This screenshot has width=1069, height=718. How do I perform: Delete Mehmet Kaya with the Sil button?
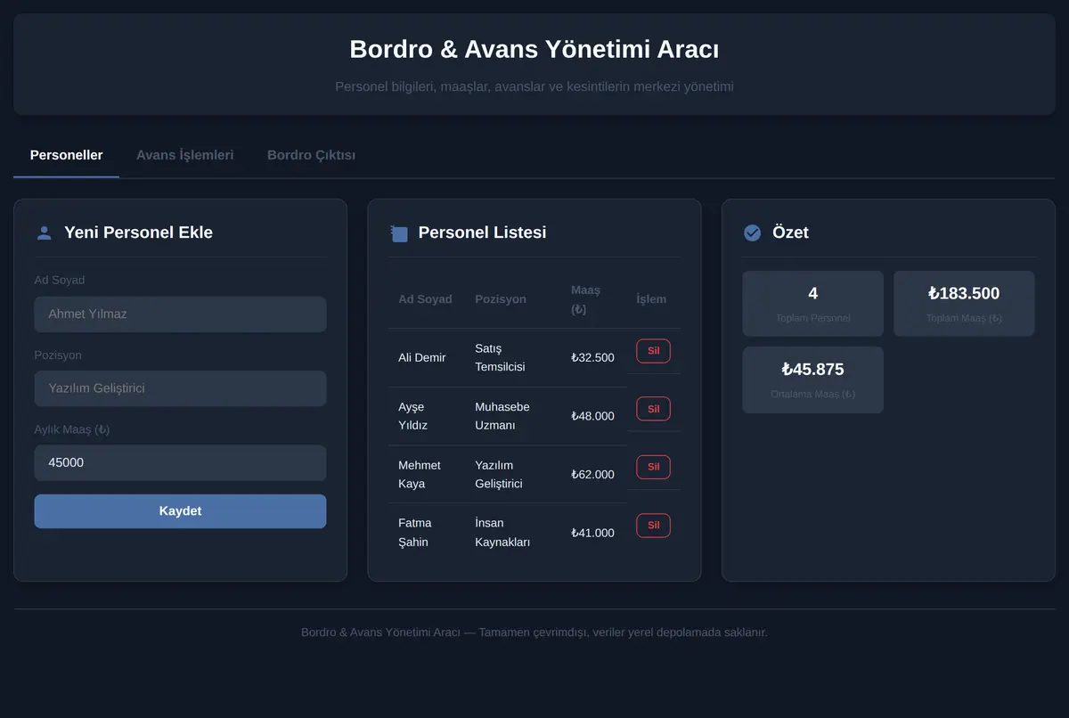(x=653, y=467)
